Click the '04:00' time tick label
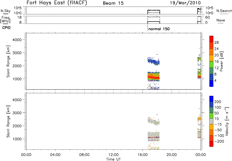 (55, 155)
